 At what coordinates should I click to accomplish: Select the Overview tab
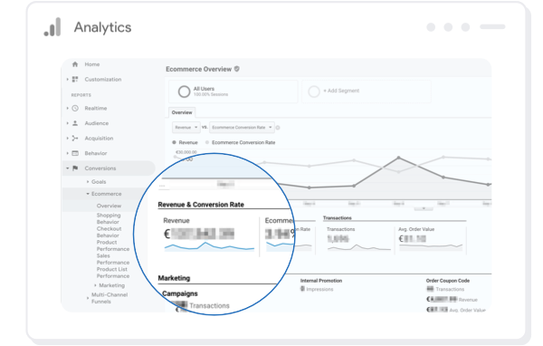(182, 112)
